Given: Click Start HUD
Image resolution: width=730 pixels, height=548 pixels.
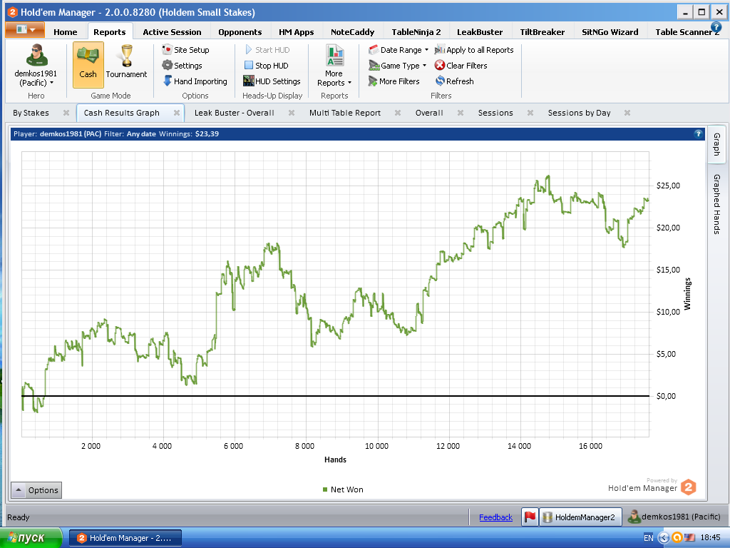Looking at the screenshot, I should [x=267, y=50].
